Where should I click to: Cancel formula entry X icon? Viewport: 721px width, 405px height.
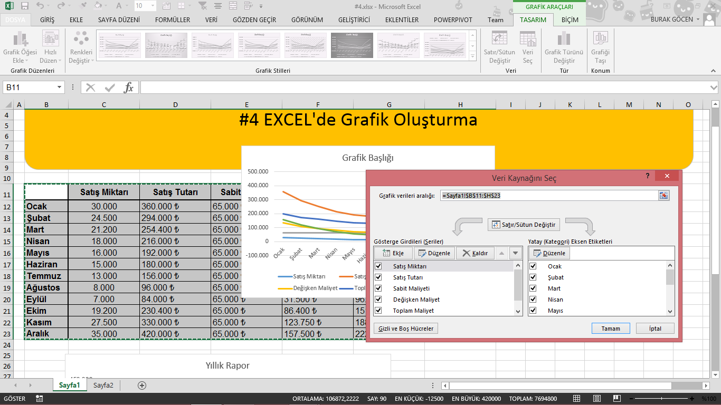tap(91, 88)
